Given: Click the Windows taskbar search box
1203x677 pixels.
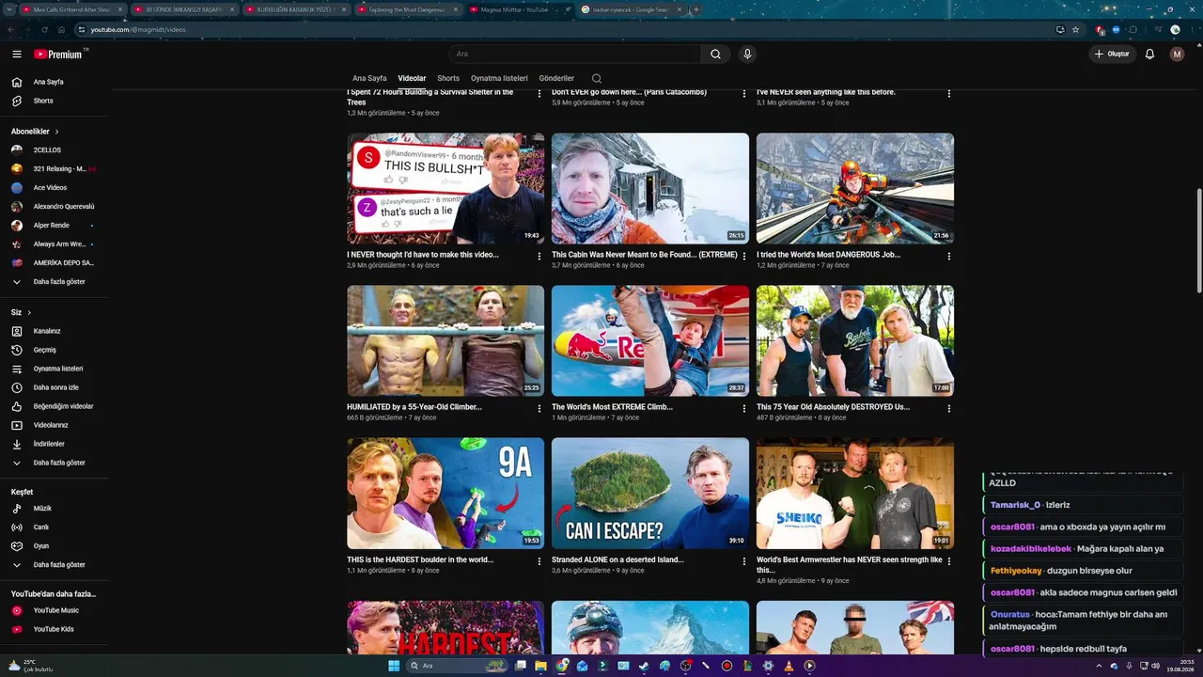Looking at the screenshot, I should (455, 666).
